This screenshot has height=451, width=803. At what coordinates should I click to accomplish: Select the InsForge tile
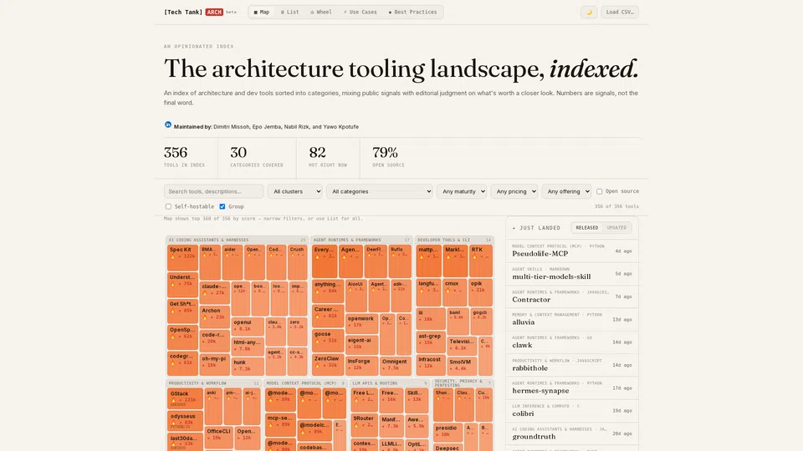tap(362, 366)
